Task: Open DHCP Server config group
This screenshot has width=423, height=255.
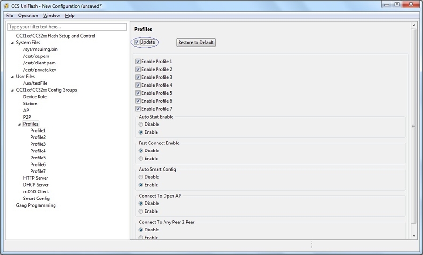Action: [x=36, y=185]
